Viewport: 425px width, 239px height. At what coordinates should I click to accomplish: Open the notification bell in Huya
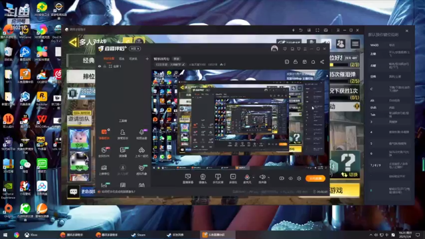[x=313, y=62]
